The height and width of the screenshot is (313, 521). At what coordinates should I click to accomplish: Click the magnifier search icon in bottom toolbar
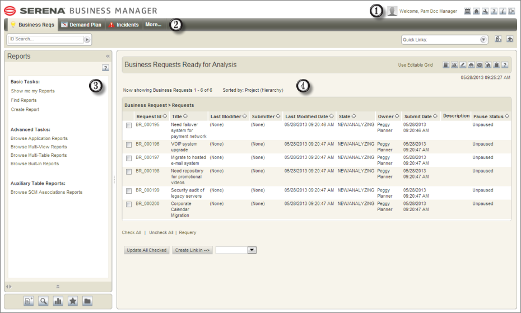pos(43,301)
